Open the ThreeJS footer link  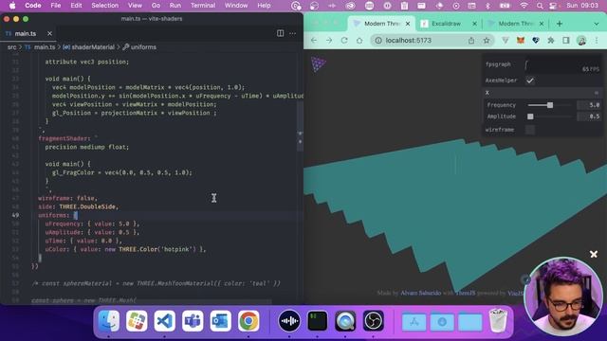click(x=465, y=293)
